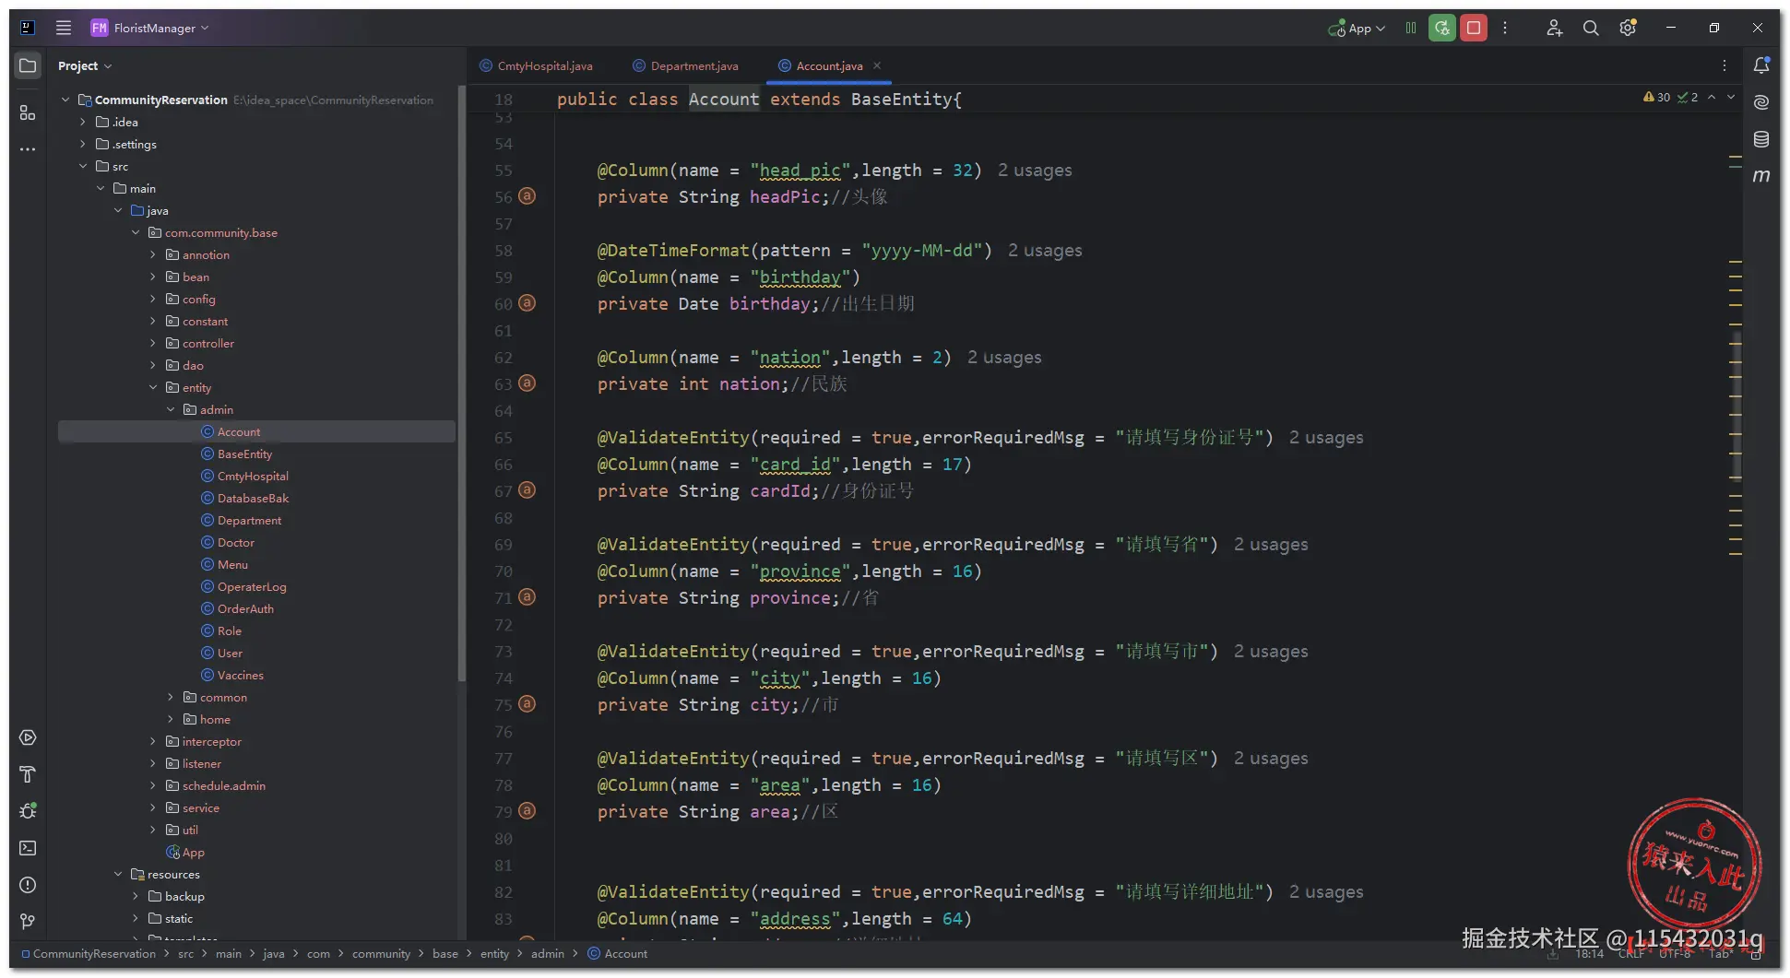Open BaseEntity class in project tree

pyautogui.click(x=244, y=454)
